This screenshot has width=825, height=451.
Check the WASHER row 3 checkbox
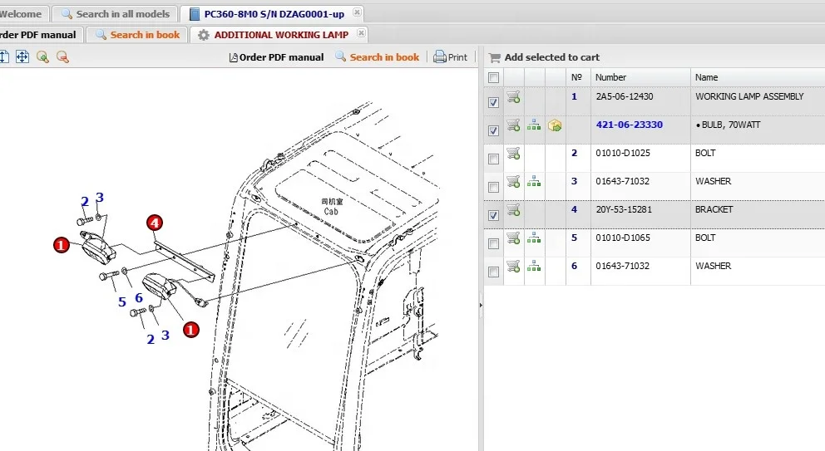493,187
